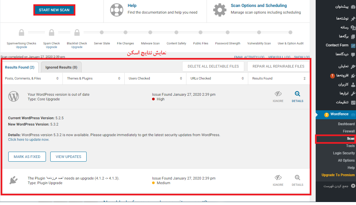Open the Results Found (2) tab

pos(20,67)
